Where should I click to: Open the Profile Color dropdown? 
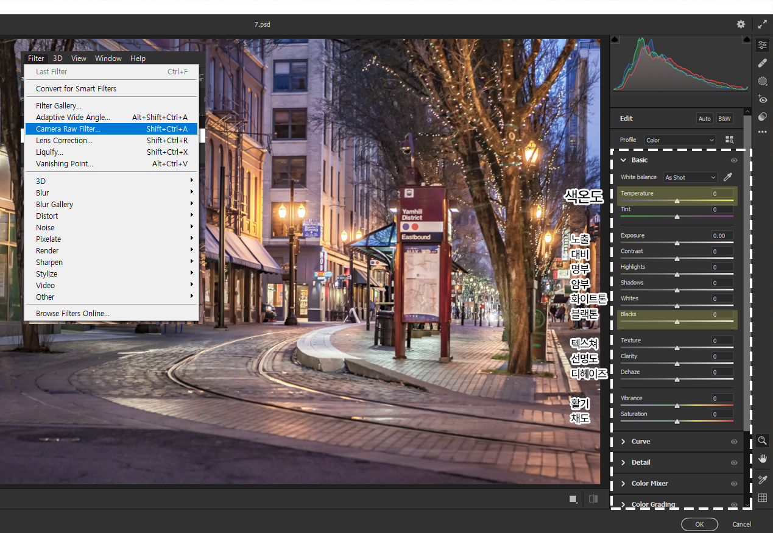680,140
